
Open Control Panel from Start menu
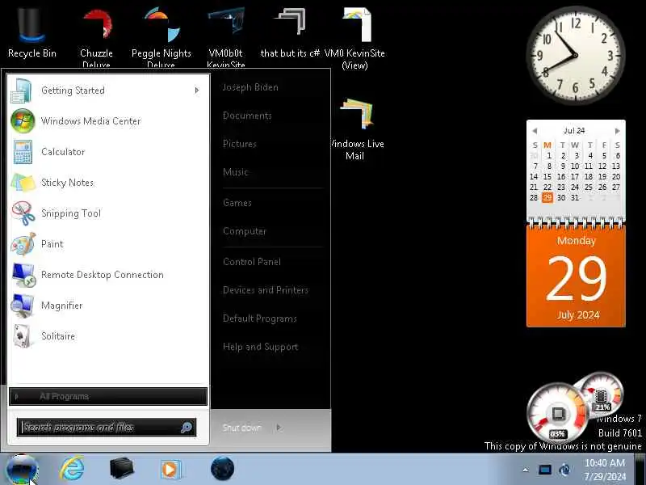click(x=252, y=261)
